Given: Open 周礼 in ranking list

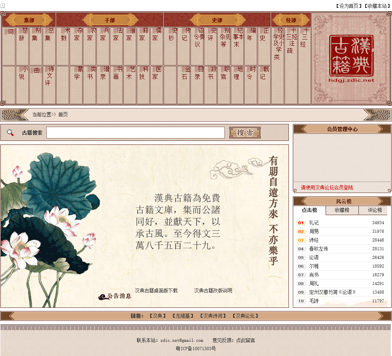Looking at the screenshot, I should tap(314, 284).
